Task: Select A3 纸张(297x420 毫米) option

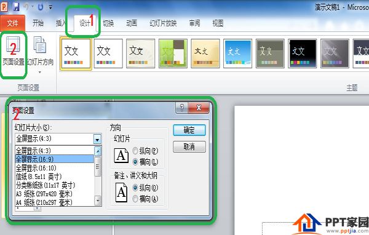Action: (54, 194)
